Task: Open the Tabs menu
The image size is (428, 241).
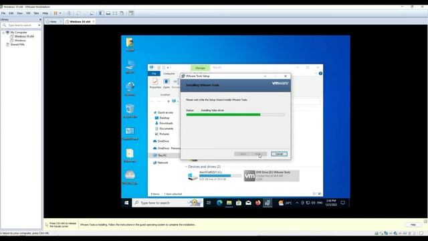Action: [36, 13]
